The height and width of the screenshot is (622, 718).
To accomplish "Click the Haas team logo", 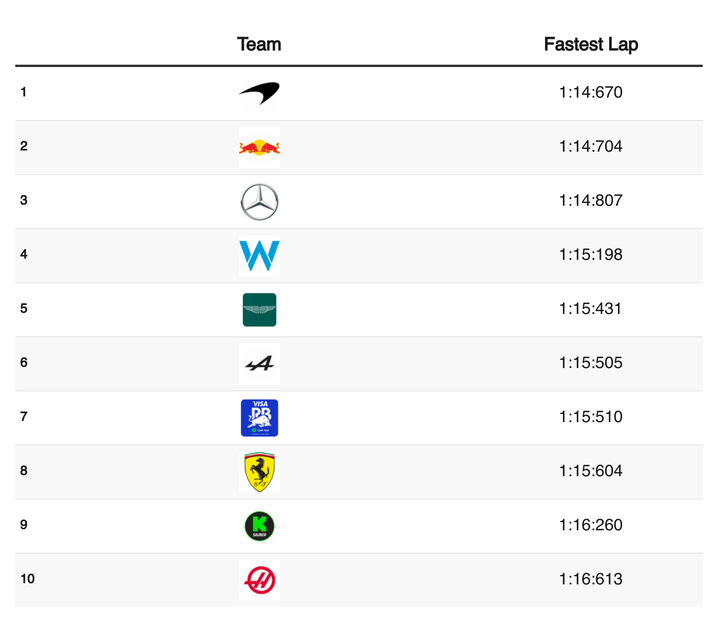I will pos(259,580).
